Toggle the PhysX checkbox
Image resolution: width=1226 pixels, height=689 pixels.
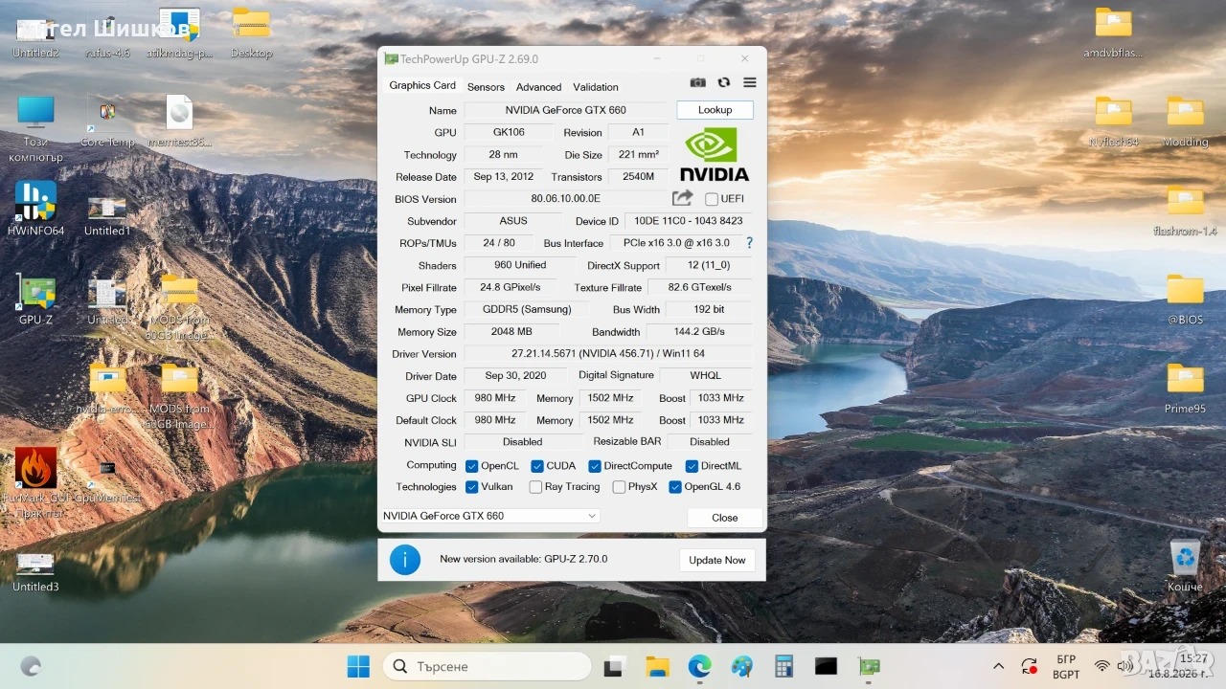point(619,487)
